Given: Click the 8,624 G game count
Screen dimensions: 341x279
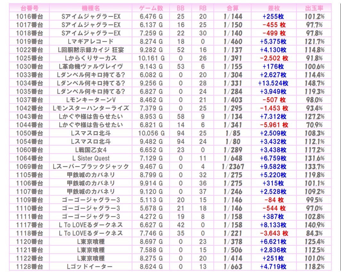Looking at the screenshot, I should pos(151,267).
